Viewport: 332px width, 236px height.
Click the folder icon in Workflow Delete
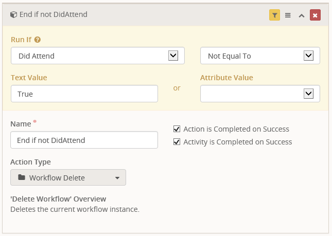21,178
